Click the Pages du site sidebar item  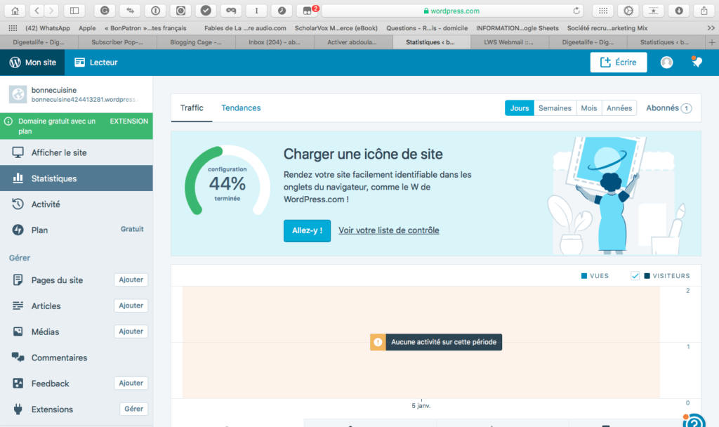pos(57,280)
